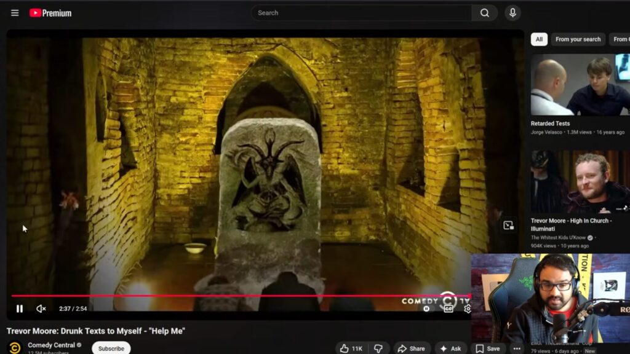630x354 pixels.
Task: Go to YouTube Premium home via logo
Action: point(50,13)
